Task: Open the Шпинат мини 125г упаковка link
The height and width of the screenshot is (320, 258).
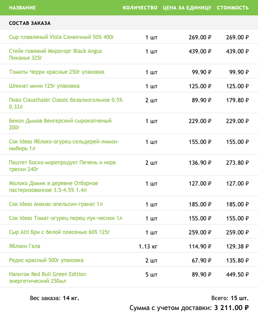Action: pyautogui.click(x=44, y=86)
